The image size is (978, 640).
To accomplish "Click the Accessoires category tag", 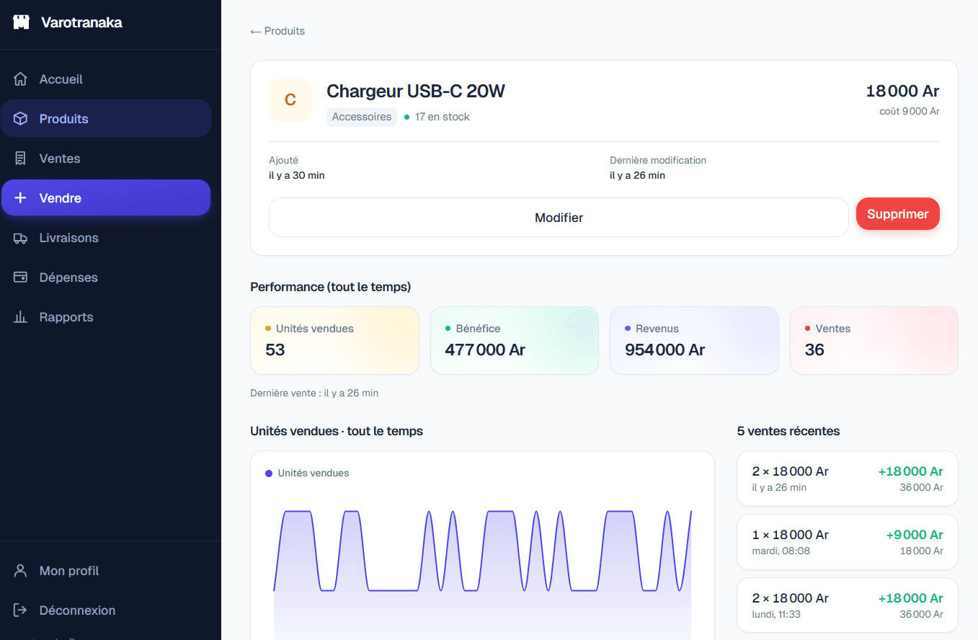I will click(362, 117).
